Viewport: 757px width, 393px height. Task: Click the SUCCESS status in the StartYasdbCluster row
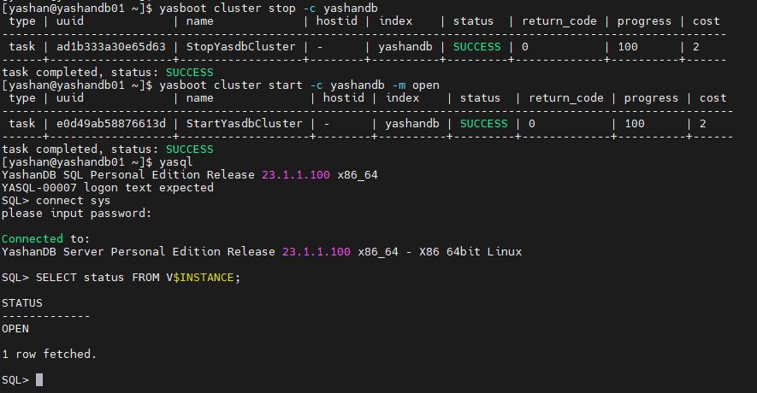coord(483,124)
